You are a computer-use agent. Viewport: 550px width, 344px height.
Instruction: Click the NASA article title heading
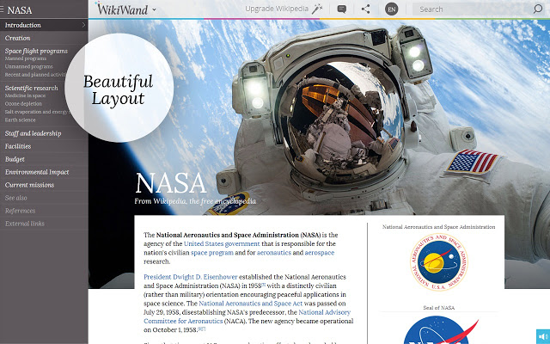tap(170, 183)
